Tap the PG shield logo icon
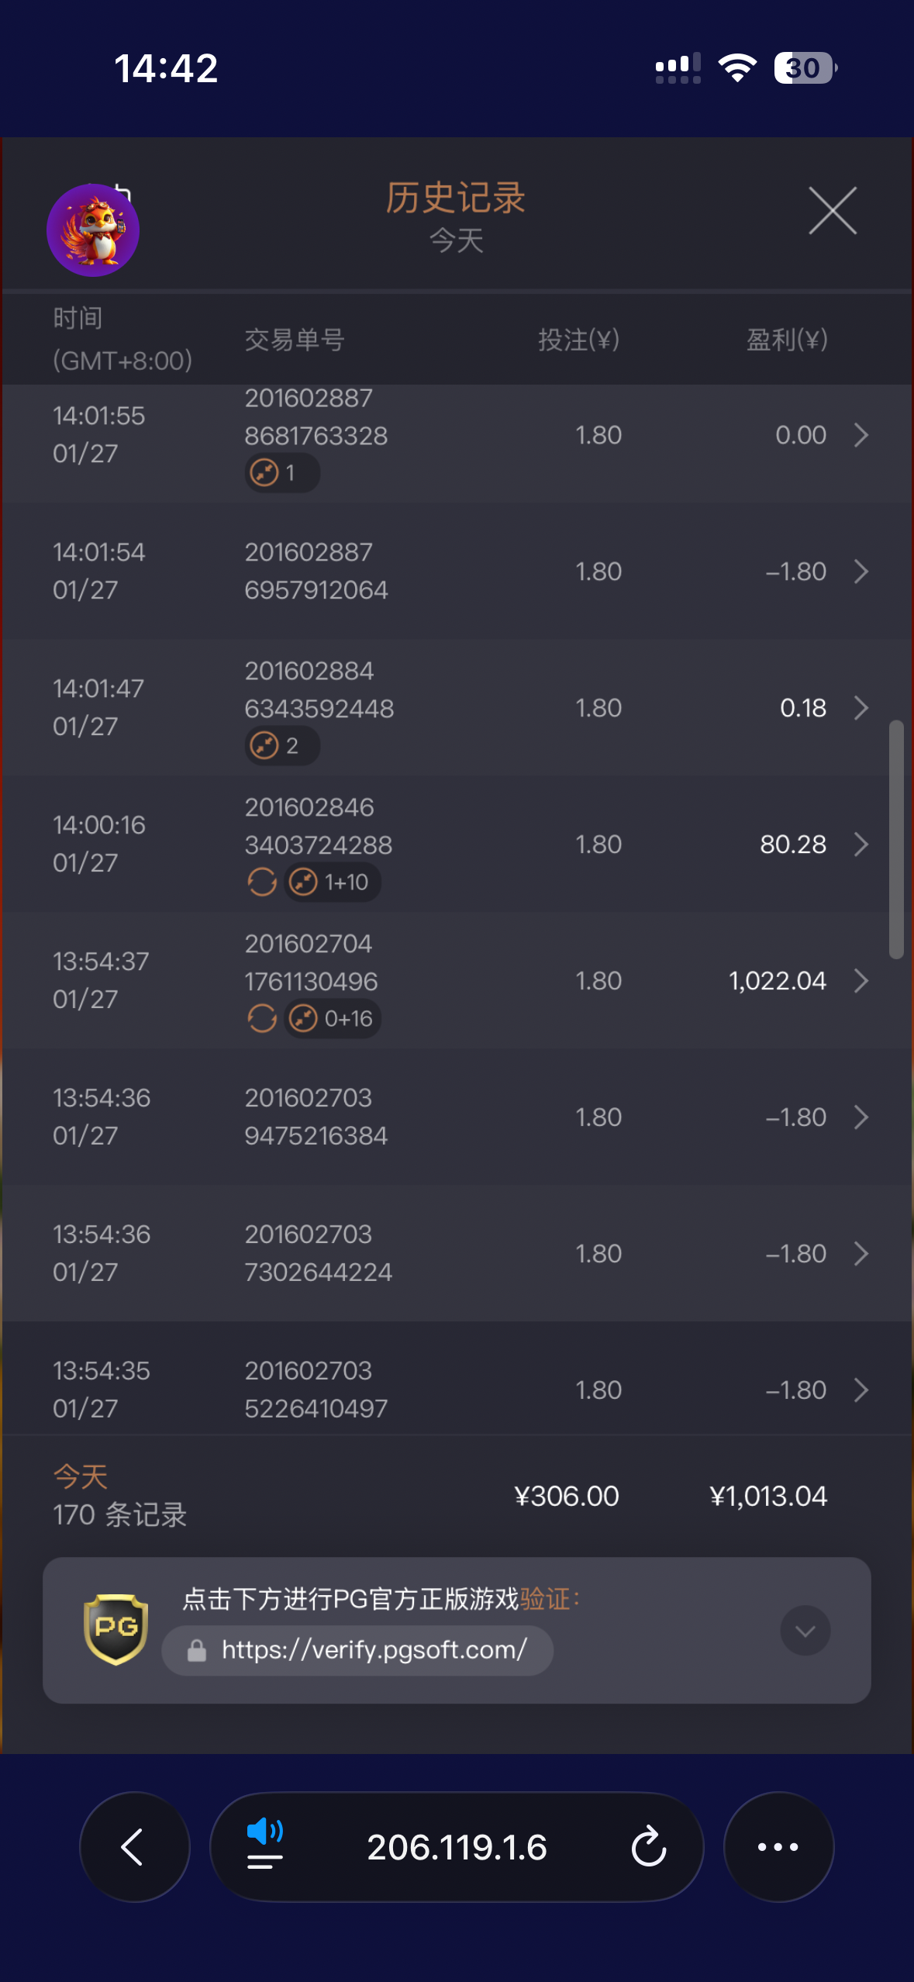 coord(116,1629)
